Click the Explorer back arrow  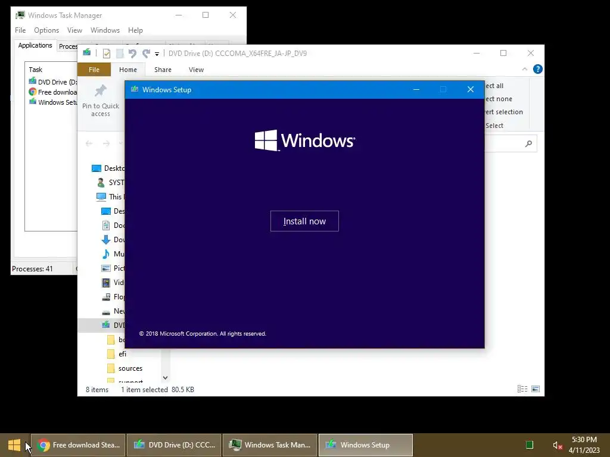coord(89,143)
